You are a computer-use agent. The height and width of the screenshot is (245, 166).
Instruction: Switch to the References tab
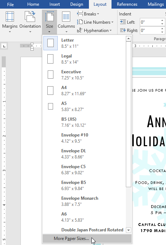coord(127,4)
